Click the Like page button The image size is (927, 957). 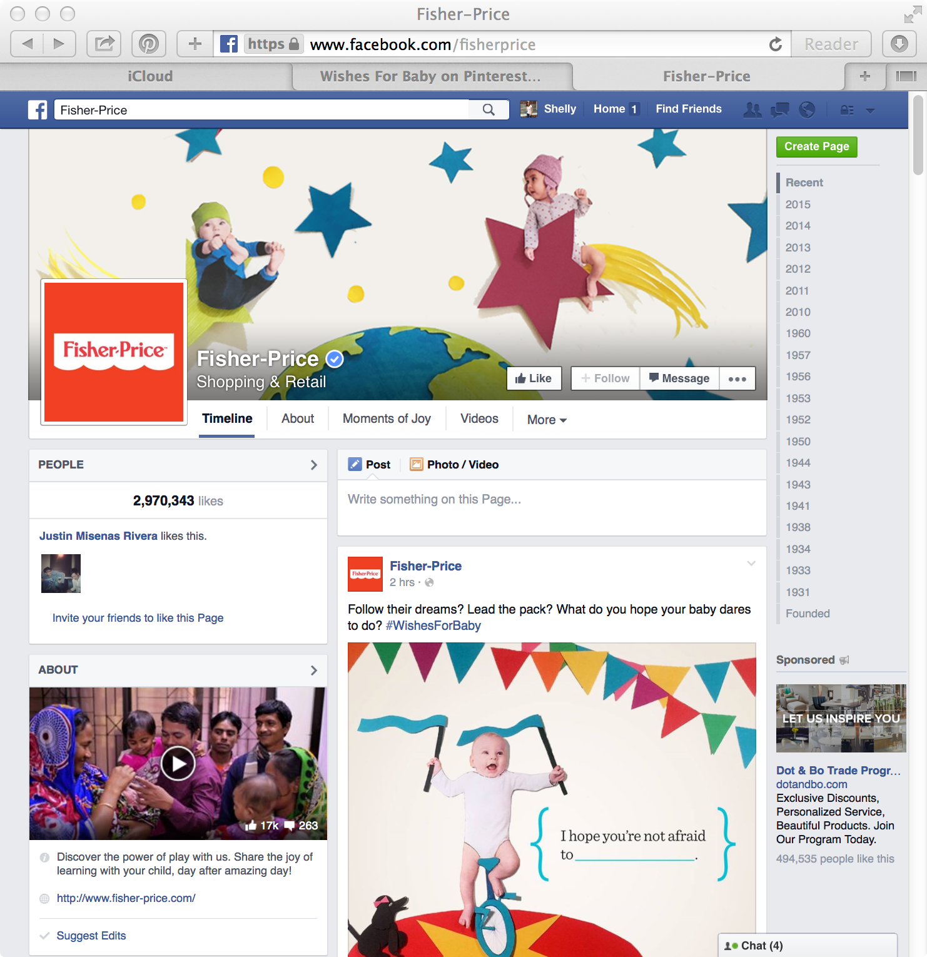click(534, 378)
